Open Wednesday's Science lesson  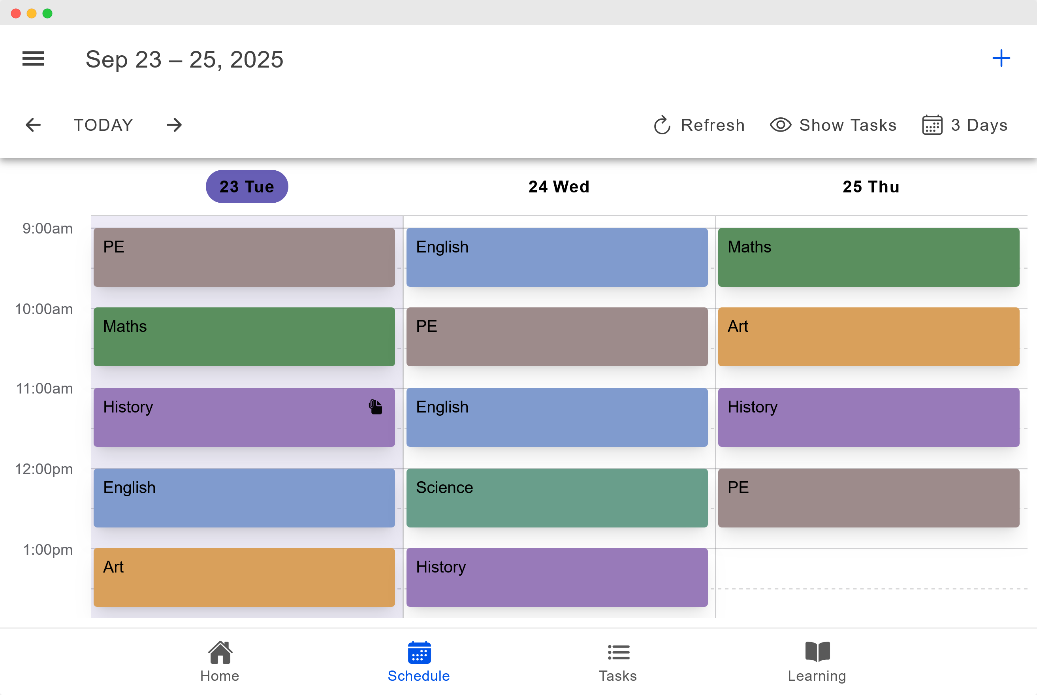(557, 497)
